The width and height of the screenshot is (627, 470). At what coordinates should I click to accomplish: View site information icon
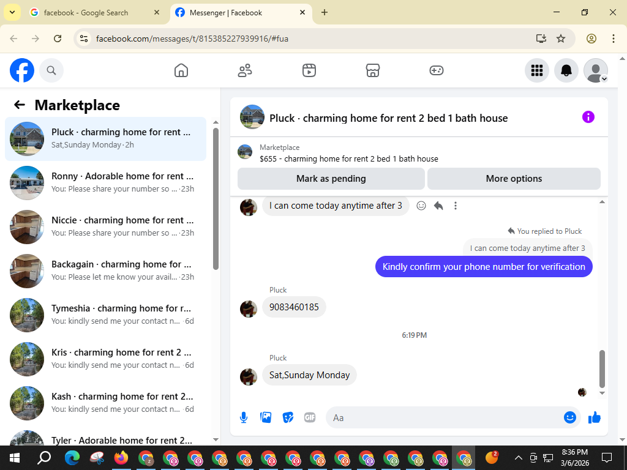[83, 39]
